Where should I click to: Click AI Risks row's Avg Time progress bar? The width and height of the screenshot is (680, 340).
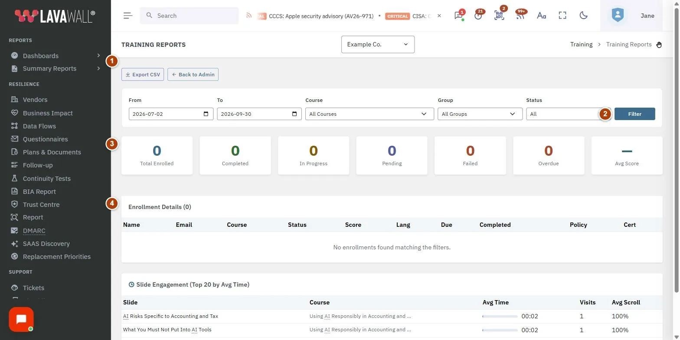pyautogui.click(x=500, y=317)
